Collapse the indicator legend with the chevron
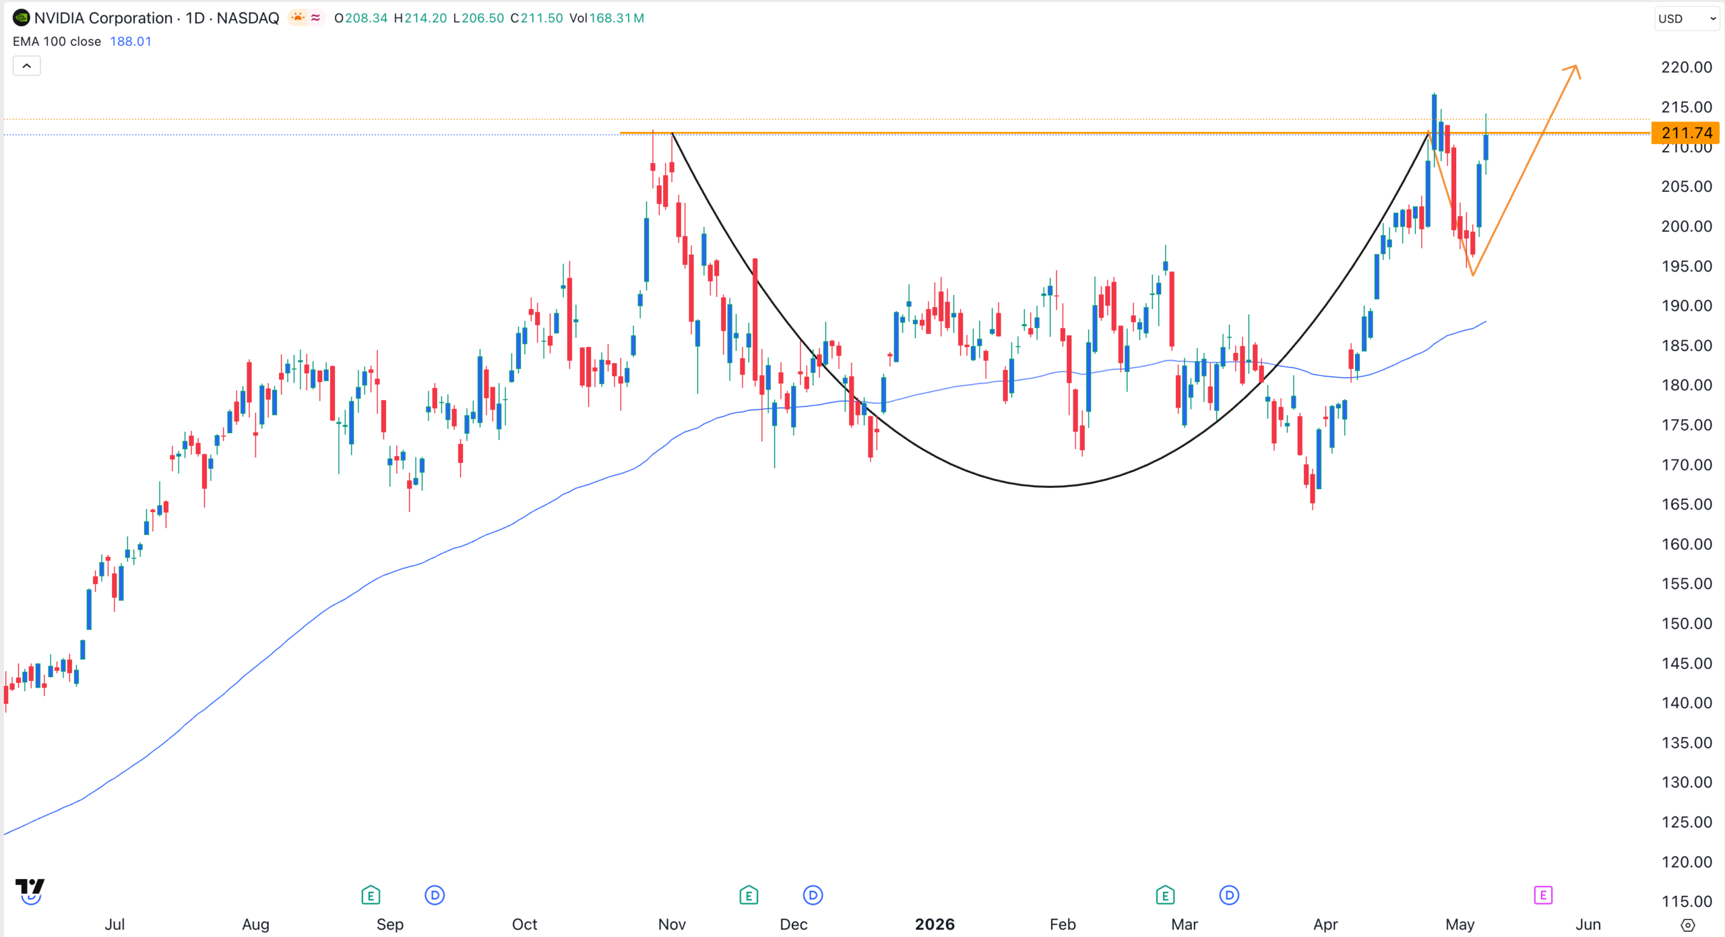This screenshot has width=1725, height=937. coord(27,66)
